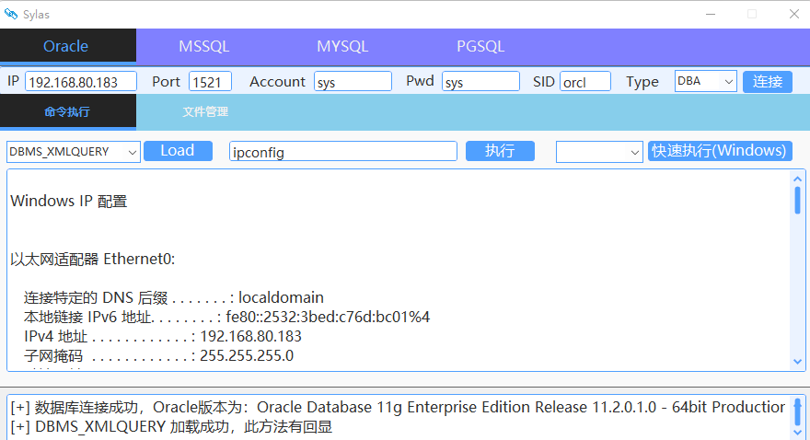
Task: Click the output pane scroll down arrow
Action: (798, 362)
